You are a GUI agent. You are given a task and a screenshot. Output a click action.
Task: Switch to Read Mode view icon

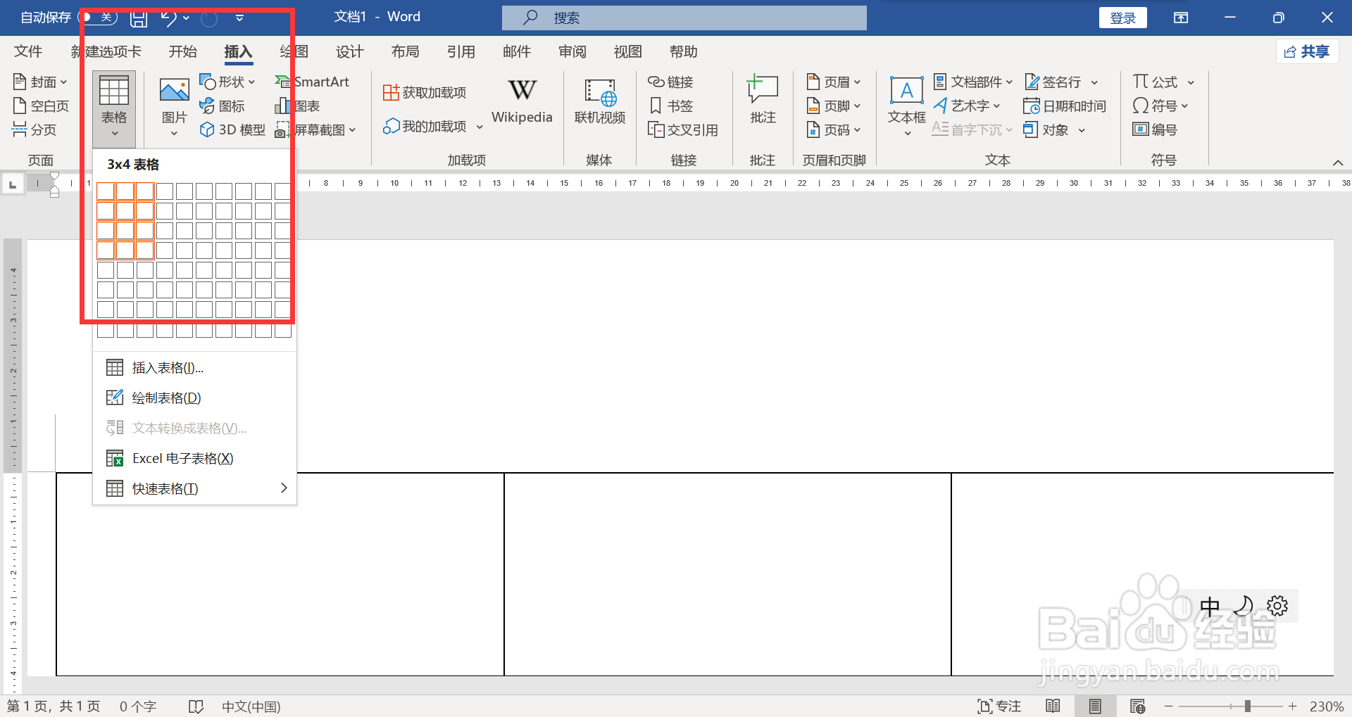click(x=1053, y=706)
